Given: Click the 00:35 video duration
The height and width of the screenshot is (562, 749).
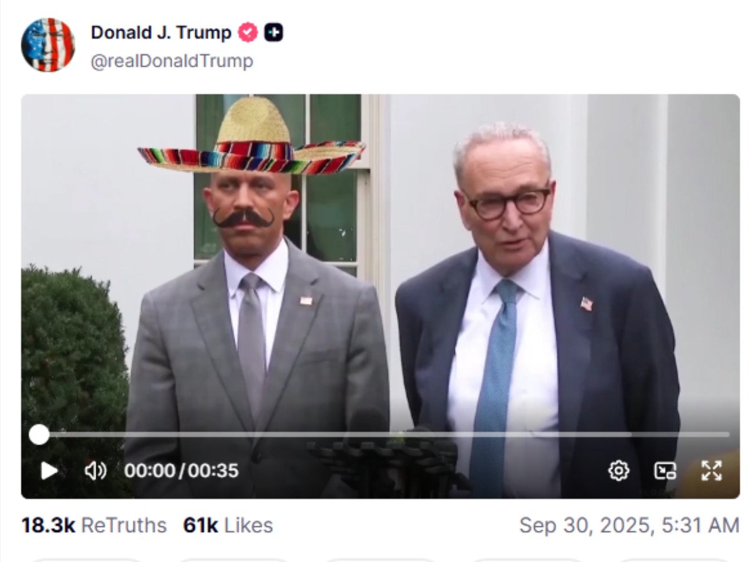Looking at the screenshot, I should coord(213,471).
